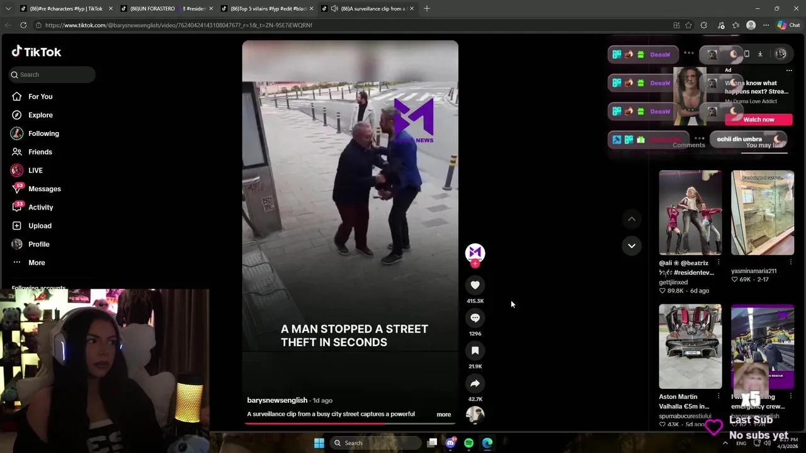Open Discord from the taskbar
806x453 pixels.
pyautogui.click(x=450, y=443)
